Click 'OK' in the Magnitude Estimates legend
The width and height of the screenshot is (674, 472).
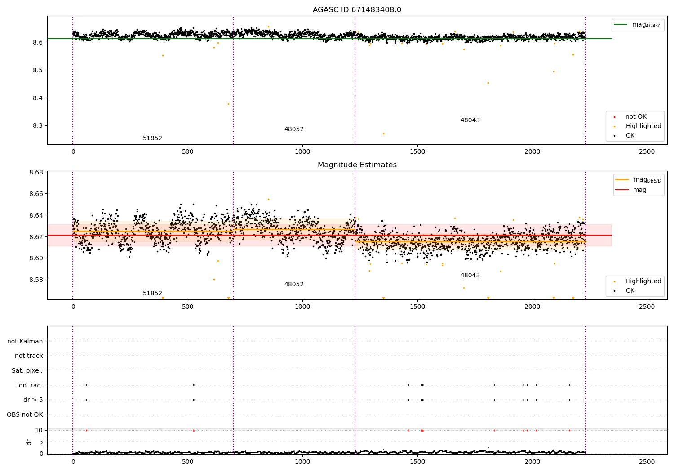click(630, 291)
